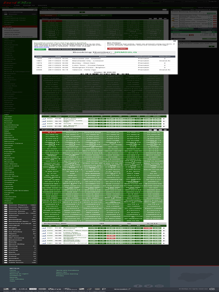Expand more markets arrow for Brentford - Arsenal
219x292 pixels.
(x=164, y=243)
